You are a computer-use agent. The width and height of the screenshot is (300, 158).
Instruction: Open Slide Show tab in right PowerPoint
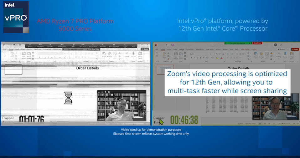click(x=210, y=49)
